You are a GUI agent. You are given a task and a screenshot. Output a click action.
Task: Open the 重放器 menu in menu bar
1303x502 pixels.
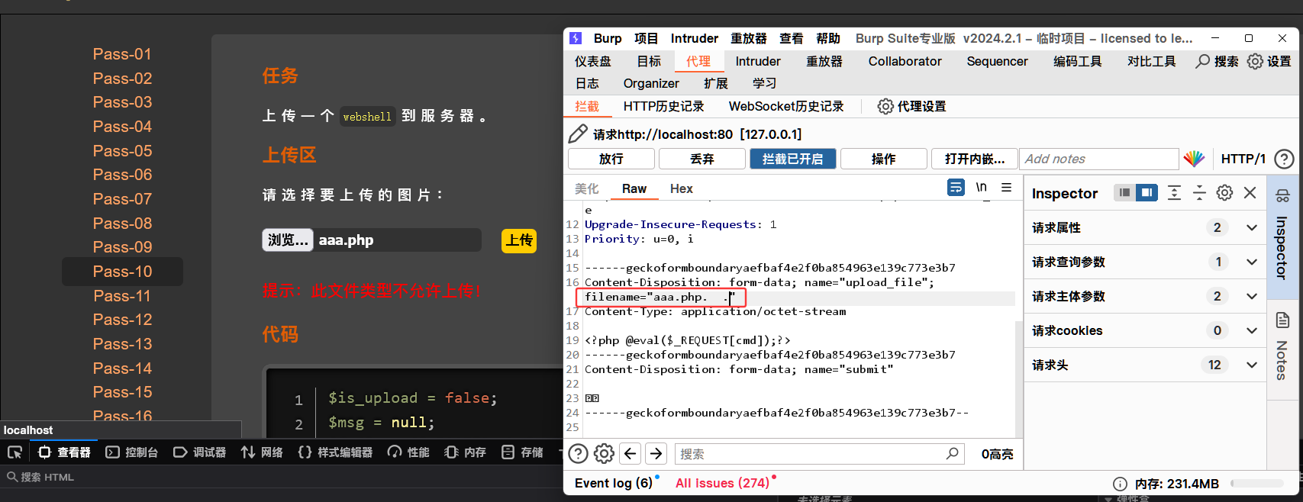pos(749,38)
